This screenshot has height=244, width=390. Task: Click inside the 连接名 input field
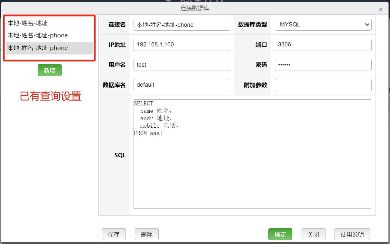(182, 24)
